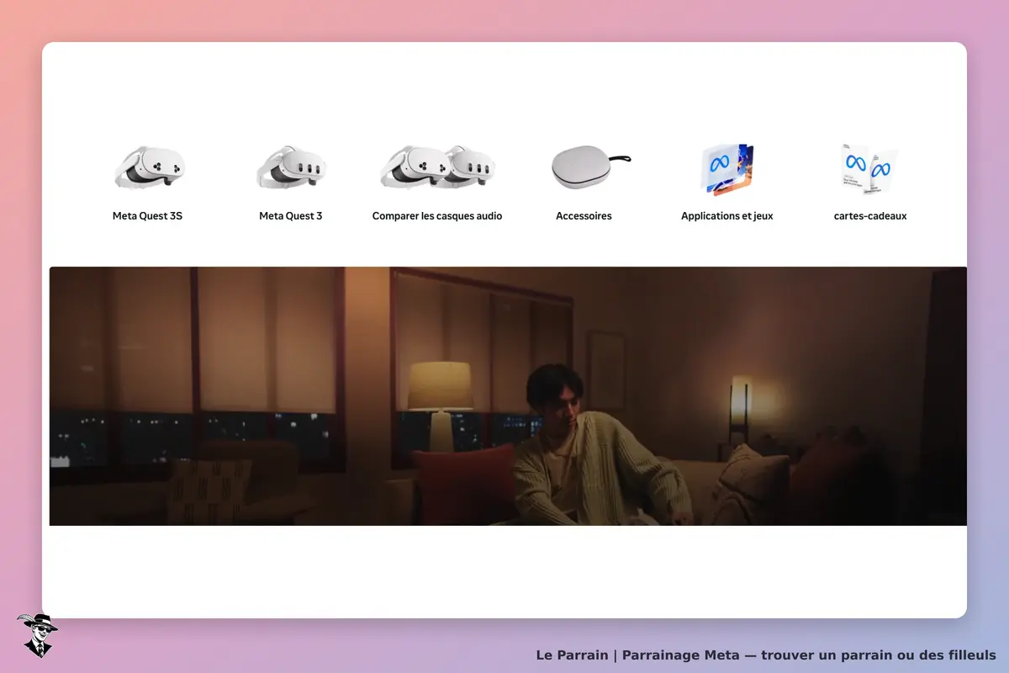Click the living room video banner
This screenshot has height=673, width=1009.
[x=508, y=396]
